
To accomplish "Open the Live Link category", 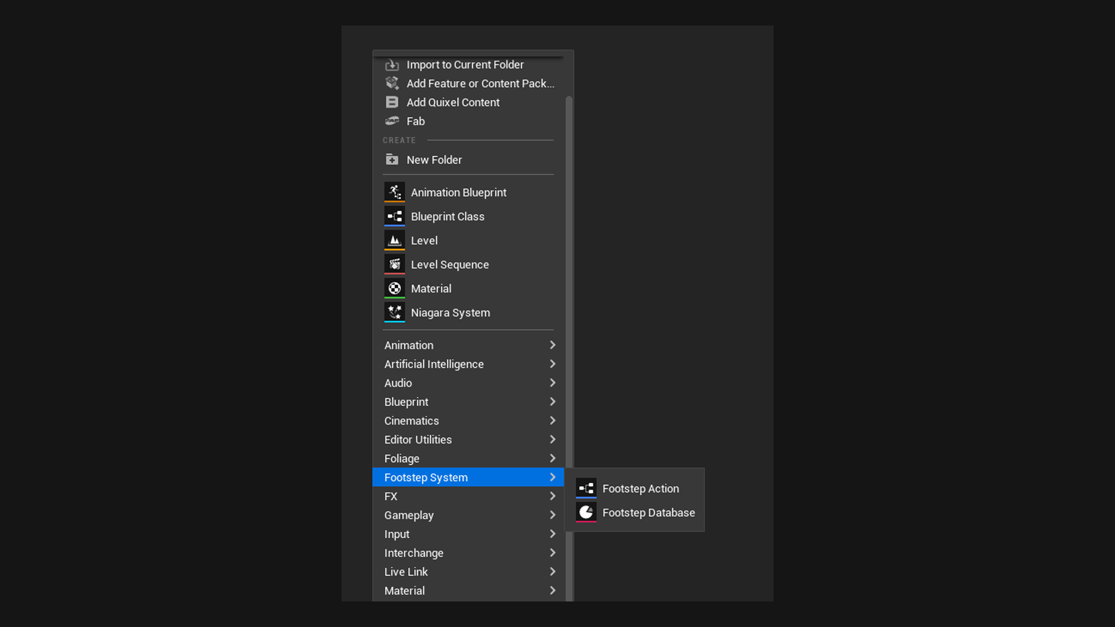I will coord(468,572).
